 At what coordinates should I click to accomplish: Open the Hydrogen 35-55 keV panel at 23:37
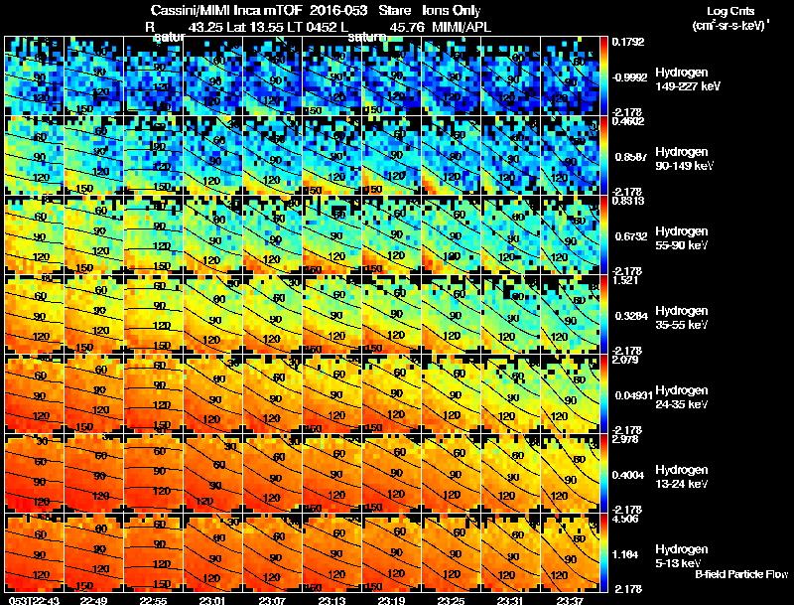(570, 314)
